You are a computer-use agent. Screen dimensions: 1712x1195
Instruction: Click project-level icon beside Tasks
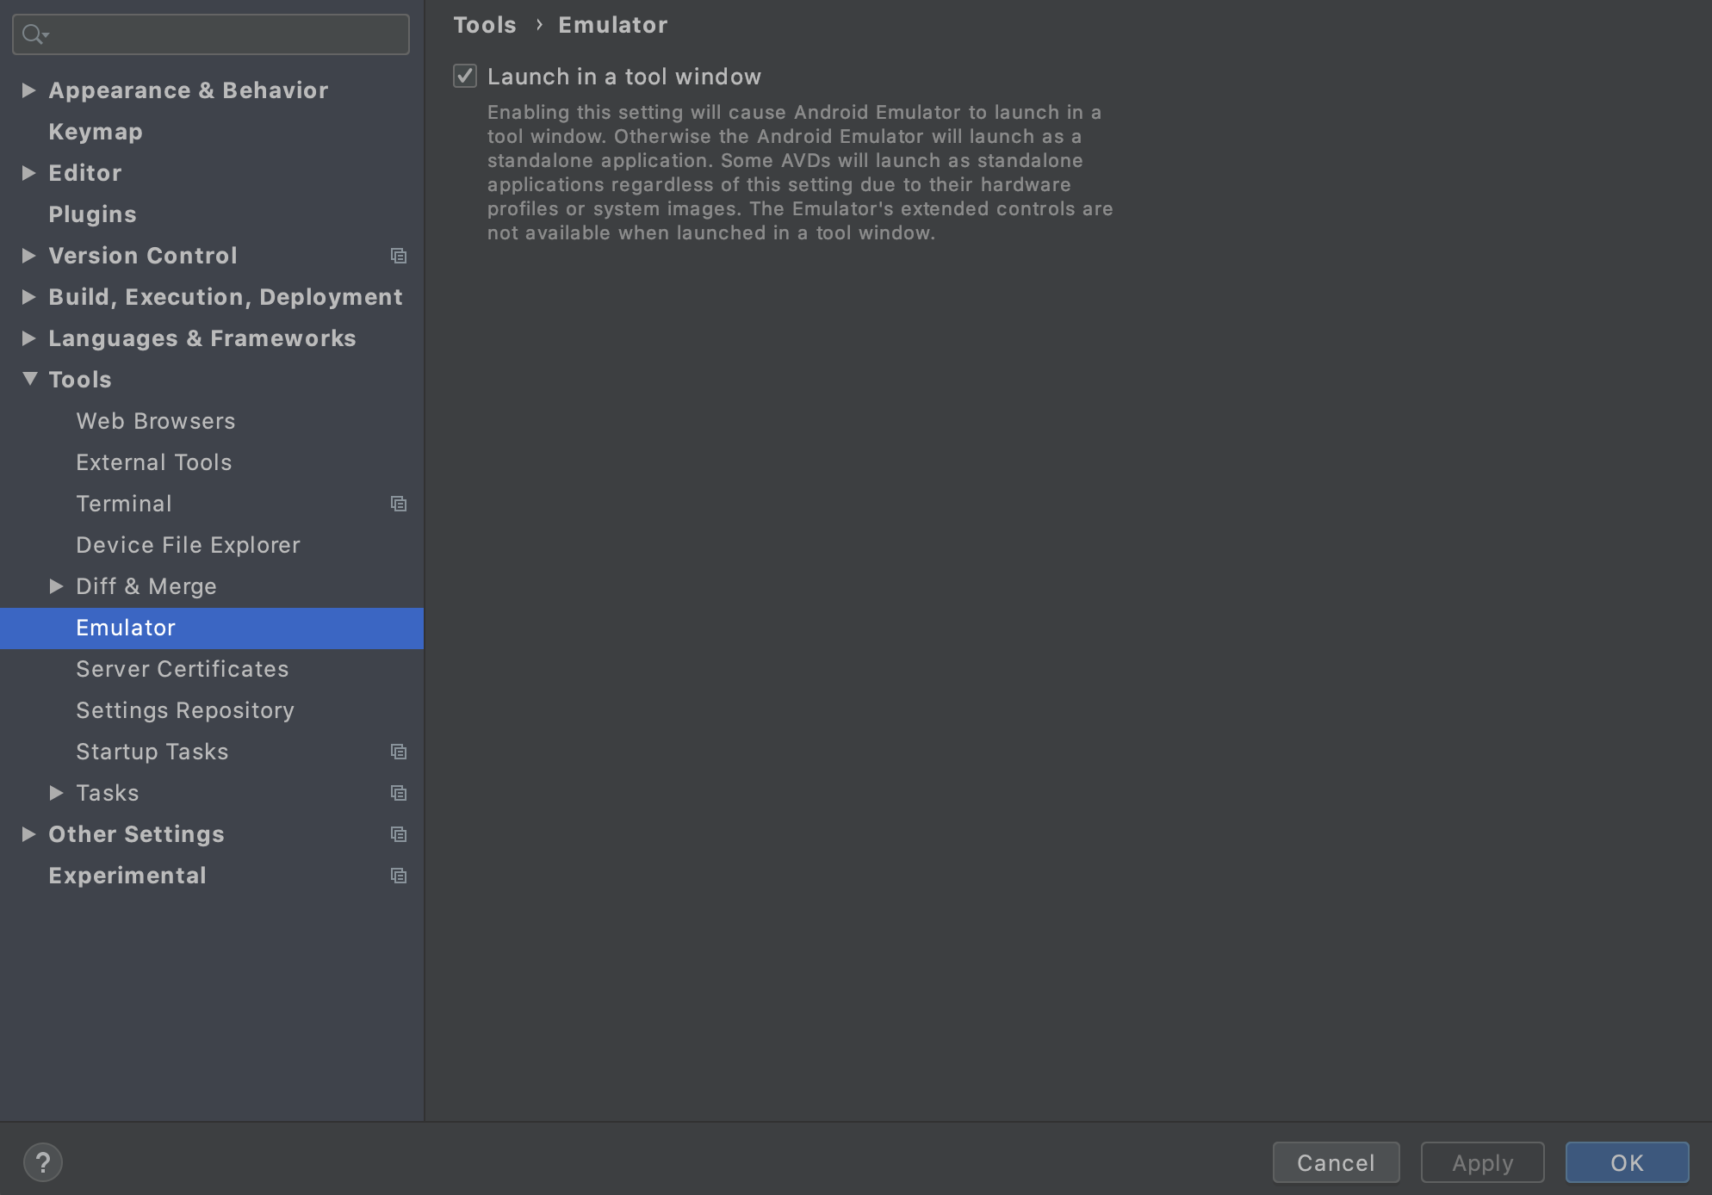(398, 793)
